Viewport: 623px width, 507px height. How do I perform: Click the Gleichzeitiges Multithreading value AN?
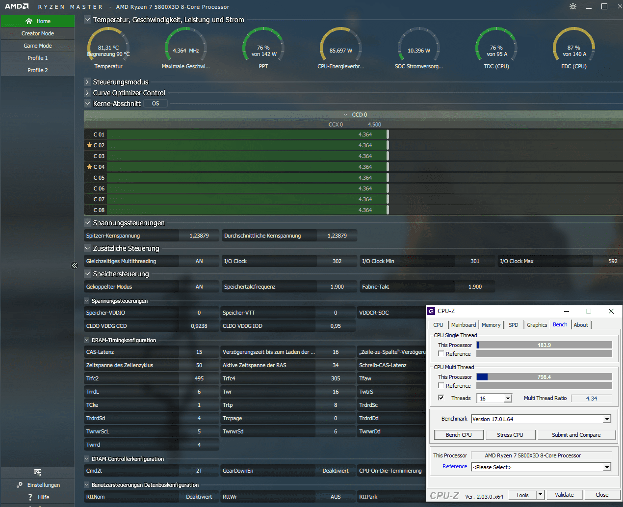(199, 261)
